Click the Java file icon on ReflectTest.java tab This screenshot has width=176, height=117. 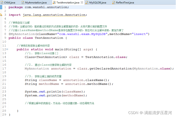pyautogui.click(x=114, y=2)
